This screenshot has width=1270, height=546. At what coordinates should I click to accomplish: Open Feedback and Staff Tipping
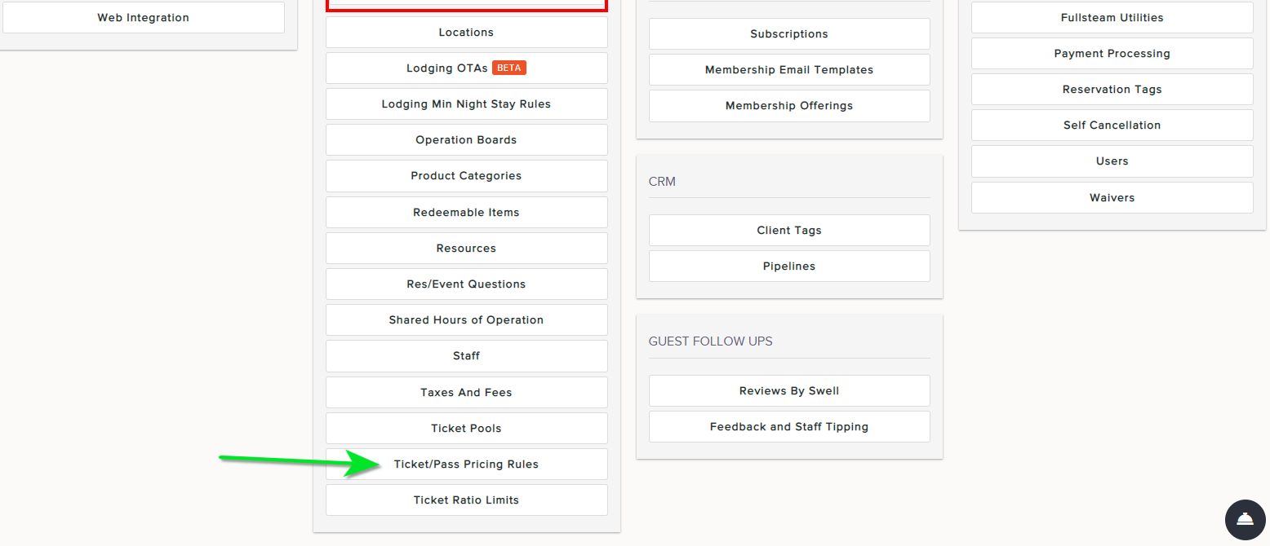[x=789, y=426]
